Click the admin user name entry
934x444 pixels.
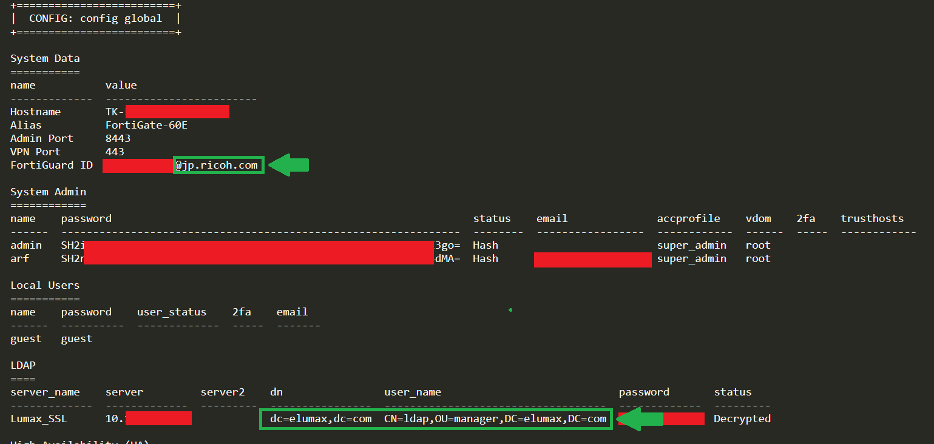click(26, 245)
